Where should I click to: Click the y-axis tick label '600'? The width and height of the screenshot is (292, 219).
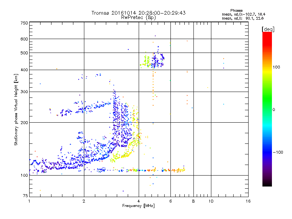point(24,39)
